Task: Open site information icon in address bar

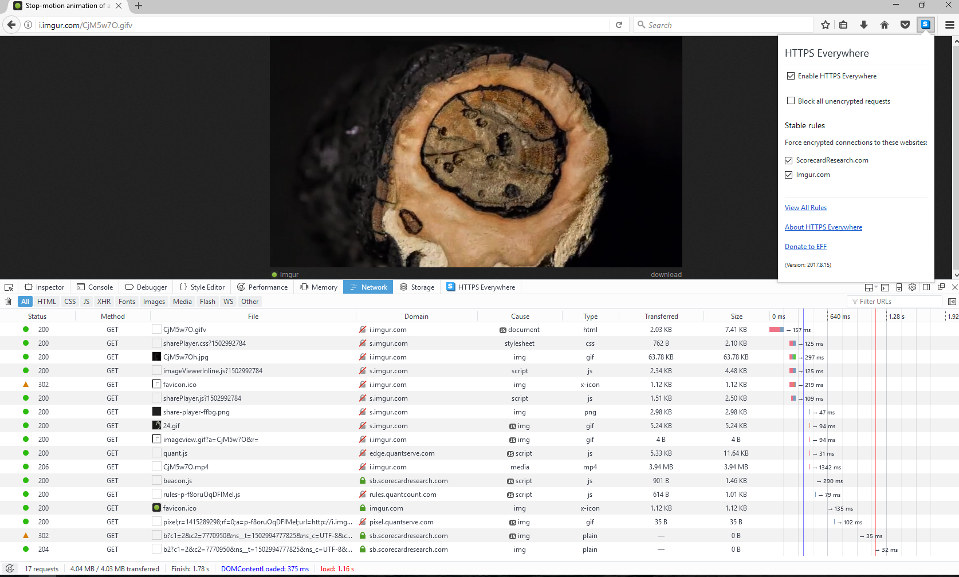Action: 28,25
